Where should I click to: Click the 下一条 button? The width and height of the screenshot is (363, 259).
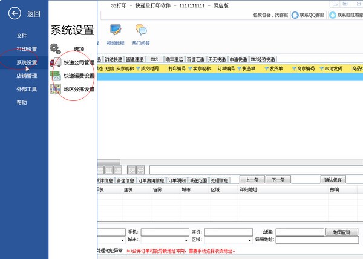click(x=278, y=180)
